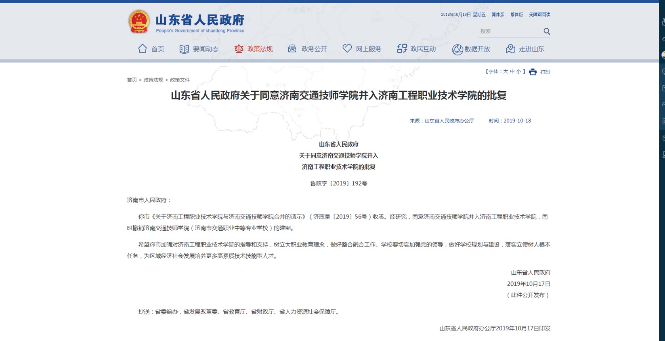Set font size to large (大)
Screen dimensions: 665x341
[x=506, y=72]
